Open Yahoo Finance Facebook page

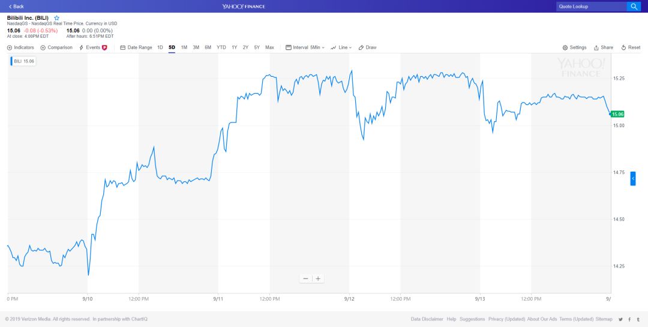click(629, 319)
